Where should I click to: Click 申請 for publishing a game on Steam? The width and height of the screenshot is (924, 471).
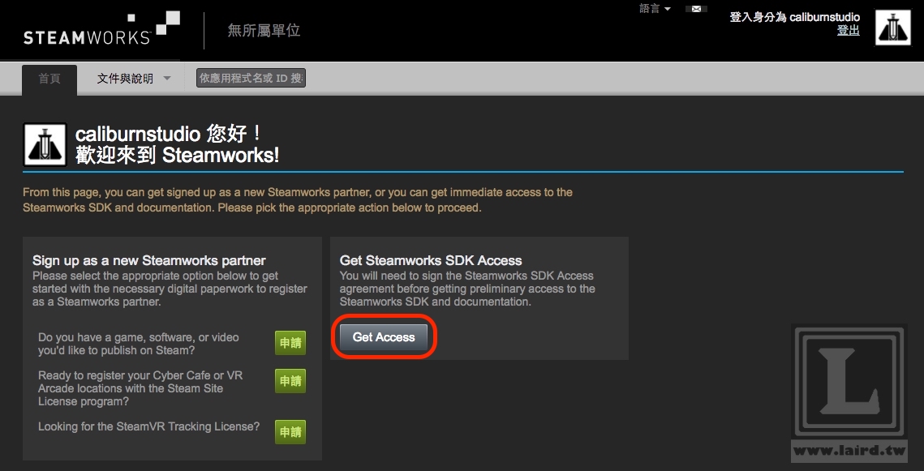pyautogui.click(x=290, y=343)
